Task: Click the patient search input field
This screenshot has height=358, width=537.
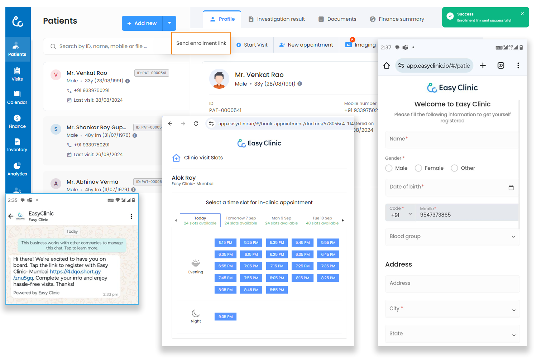Action: [107, 47]
